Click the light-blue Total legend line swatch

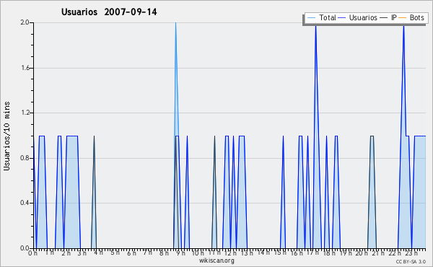(311, 18)
